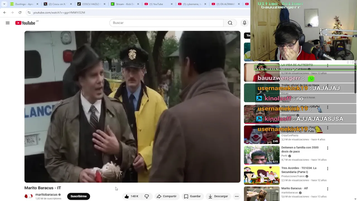This screenshot has width=357, height=201.
Task: Download the video with Descargar
Action: pyautogui.click(x=218, y=196)
